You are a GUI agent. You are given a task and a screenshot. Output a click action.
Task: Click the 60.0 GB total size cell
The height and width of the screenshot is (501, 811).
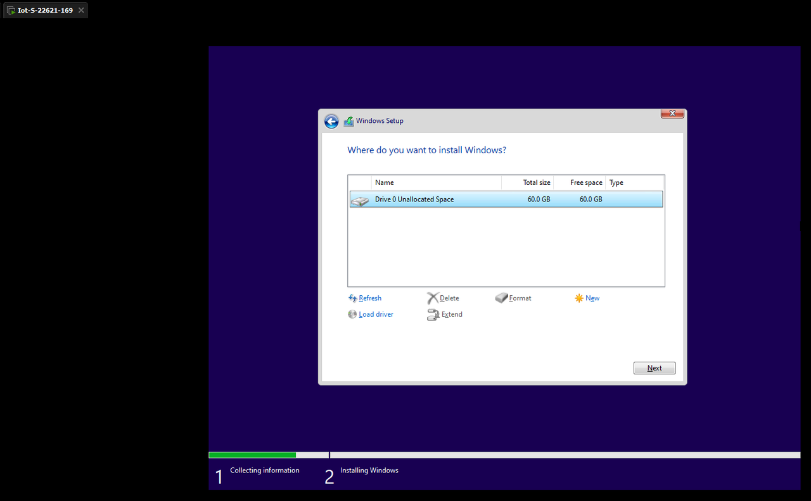point(539,200)
